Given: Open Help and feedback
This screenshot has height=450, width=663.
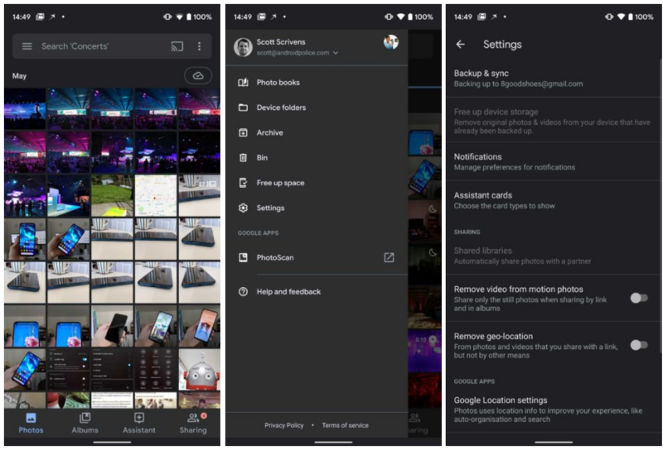Looking at the screenshot, I should click(317, 292).
